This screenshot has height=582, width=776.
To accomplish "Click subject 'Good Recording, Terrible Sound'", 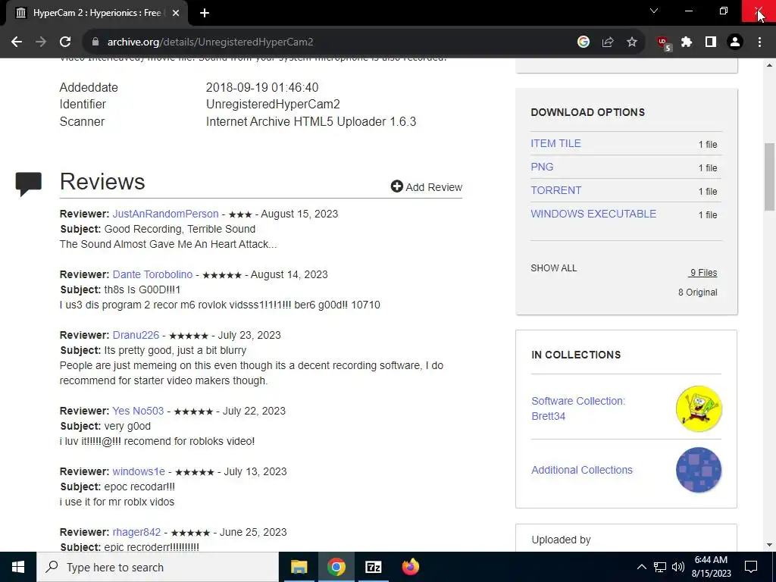I will point(180,229).
